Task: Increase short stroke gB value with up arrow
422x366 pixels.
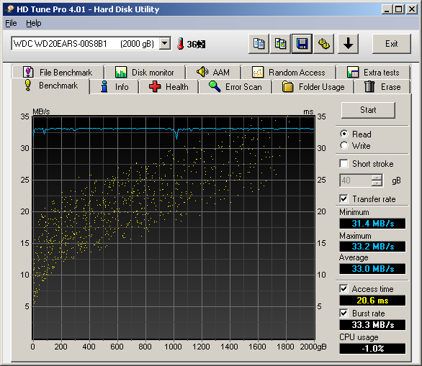Action: tap(377, 177)
